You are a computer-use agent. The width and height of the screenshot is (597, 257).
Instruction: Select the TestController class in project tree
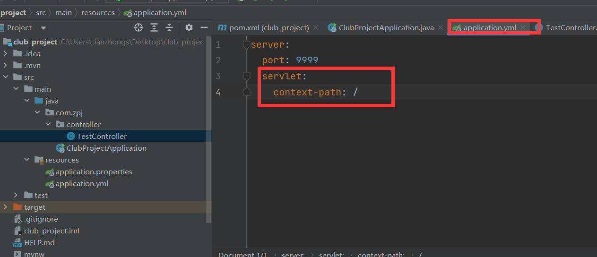click(102, 136)
